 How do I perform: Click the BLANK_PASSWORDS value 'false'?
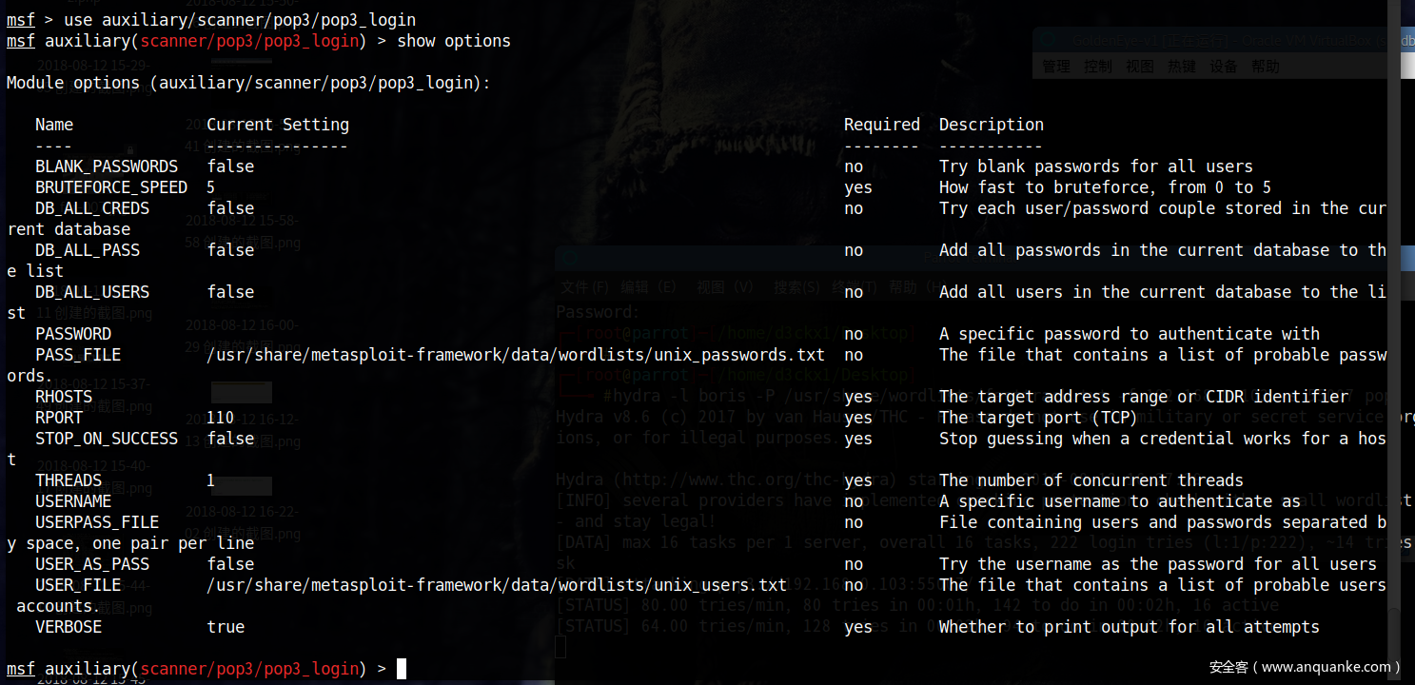pos(230,166)
